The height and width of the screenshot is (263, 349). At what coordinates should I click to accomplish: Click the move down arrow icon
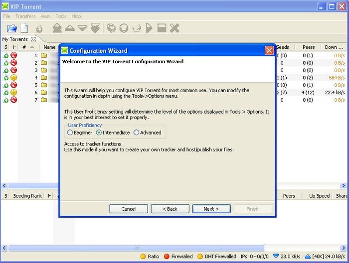tap(82, 28)
